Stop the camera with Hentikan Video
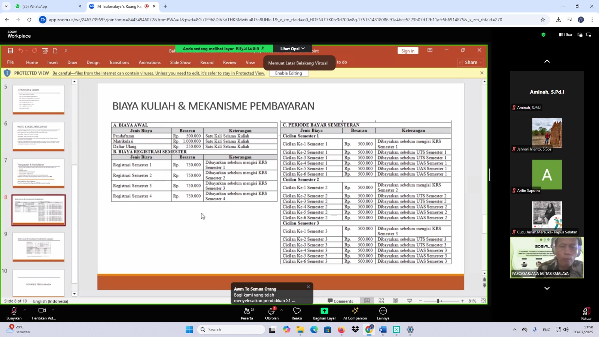The width and height of the screenshot is (599, 337). 42,313
